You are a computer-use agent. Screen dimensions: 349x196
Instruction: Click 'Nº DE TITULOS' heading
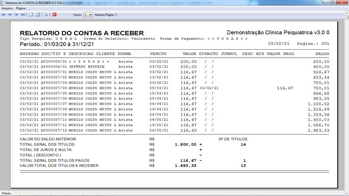coord(233,139)
